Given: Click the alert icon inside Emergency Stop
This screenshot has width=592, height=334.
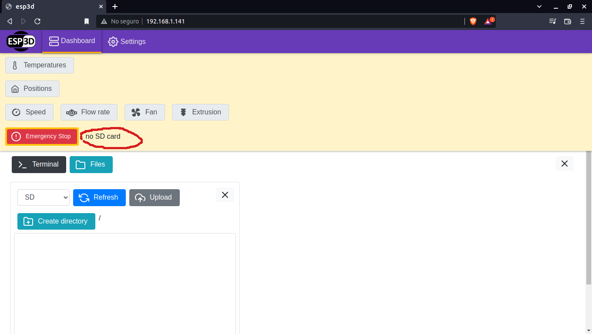Looking at the screenshot, I should (16, 136).
